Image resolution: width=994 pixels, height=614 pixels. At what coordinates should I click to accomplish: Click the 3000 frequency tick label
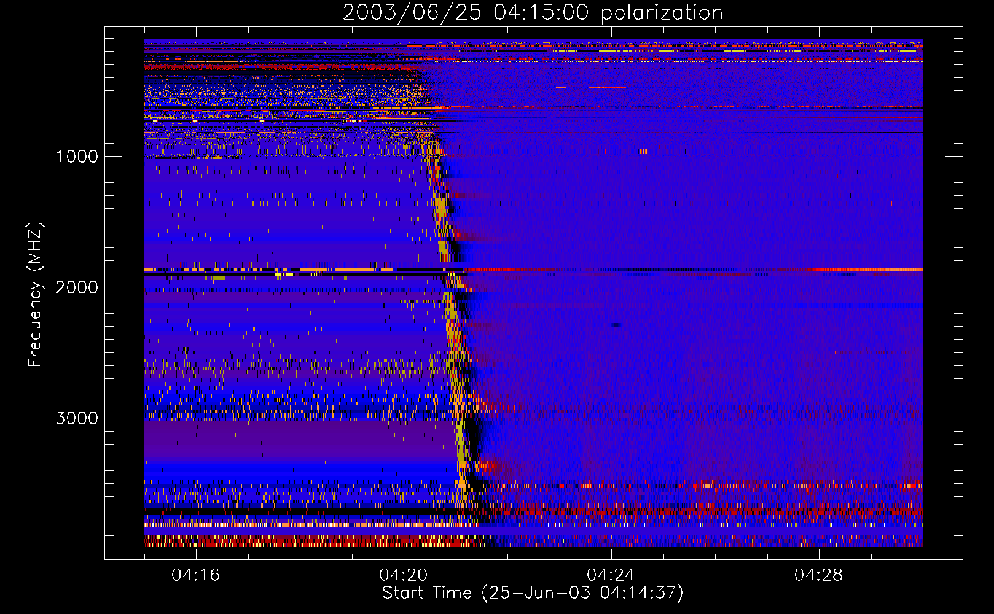click(x=77, y=418)
